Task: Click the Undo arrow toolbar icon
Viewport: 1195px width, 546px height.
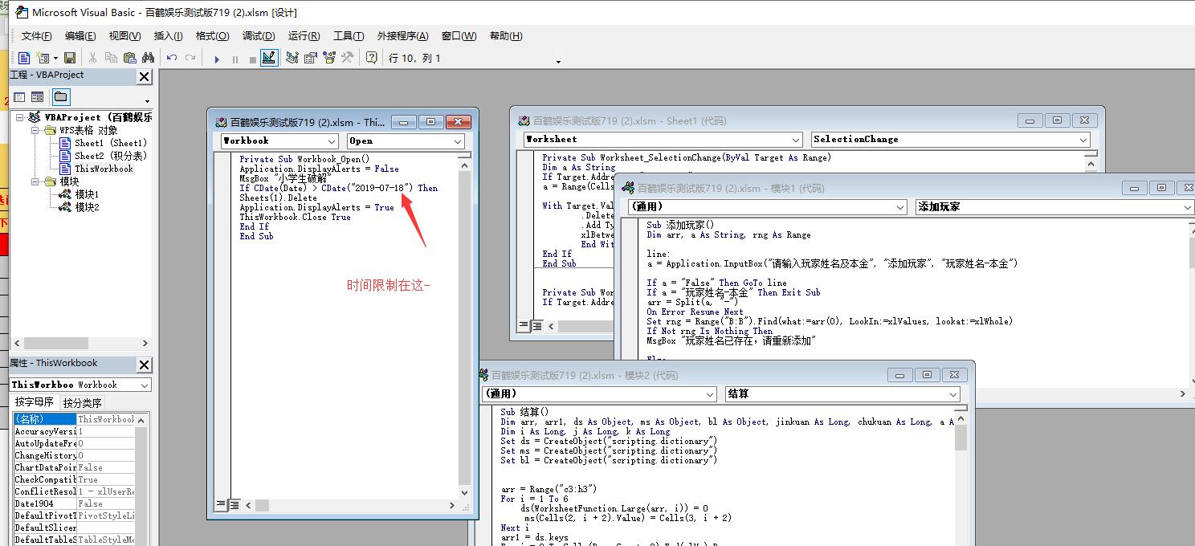Action: tap(172, 58)
